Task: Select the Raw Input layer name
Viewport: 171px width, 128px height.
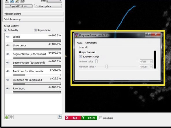Action: [19, 89]
